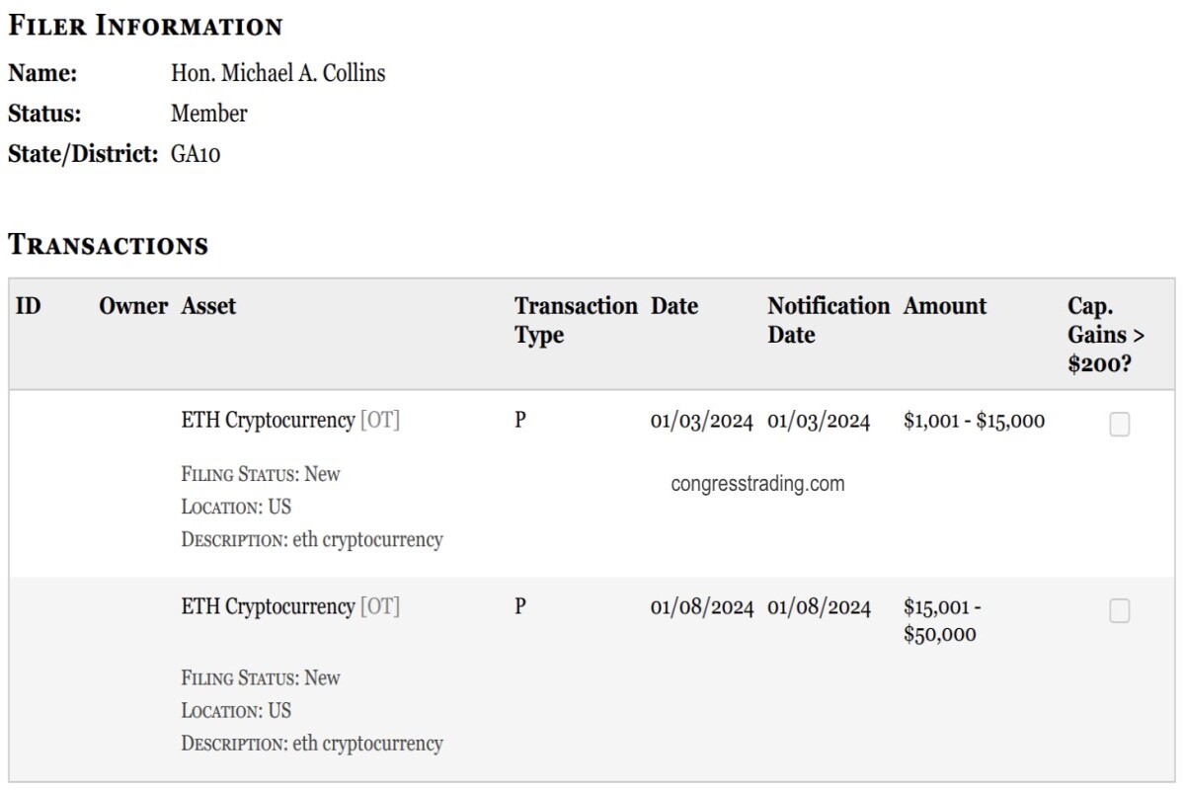Click the Asset column header
Viewport: 1185px width, 790px height.
pyautogui.click(x=208, y=306)
